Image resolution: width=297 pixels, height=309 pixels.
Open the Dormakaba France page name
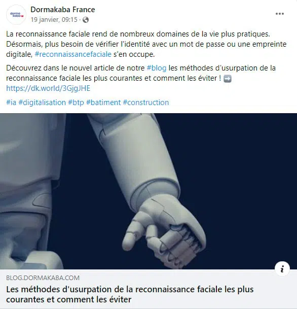pyautogui.click(x=62, y=10)
